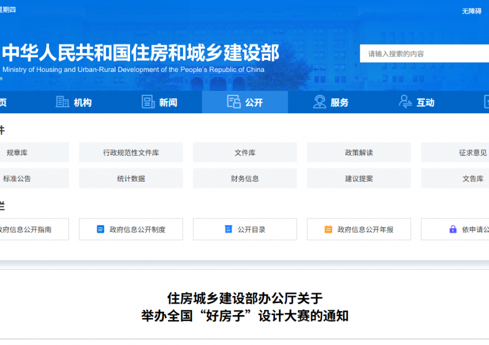Click the 互动 user exchange icon
Viewport: 489px width, 345px height.
click(x=405, y=102)
